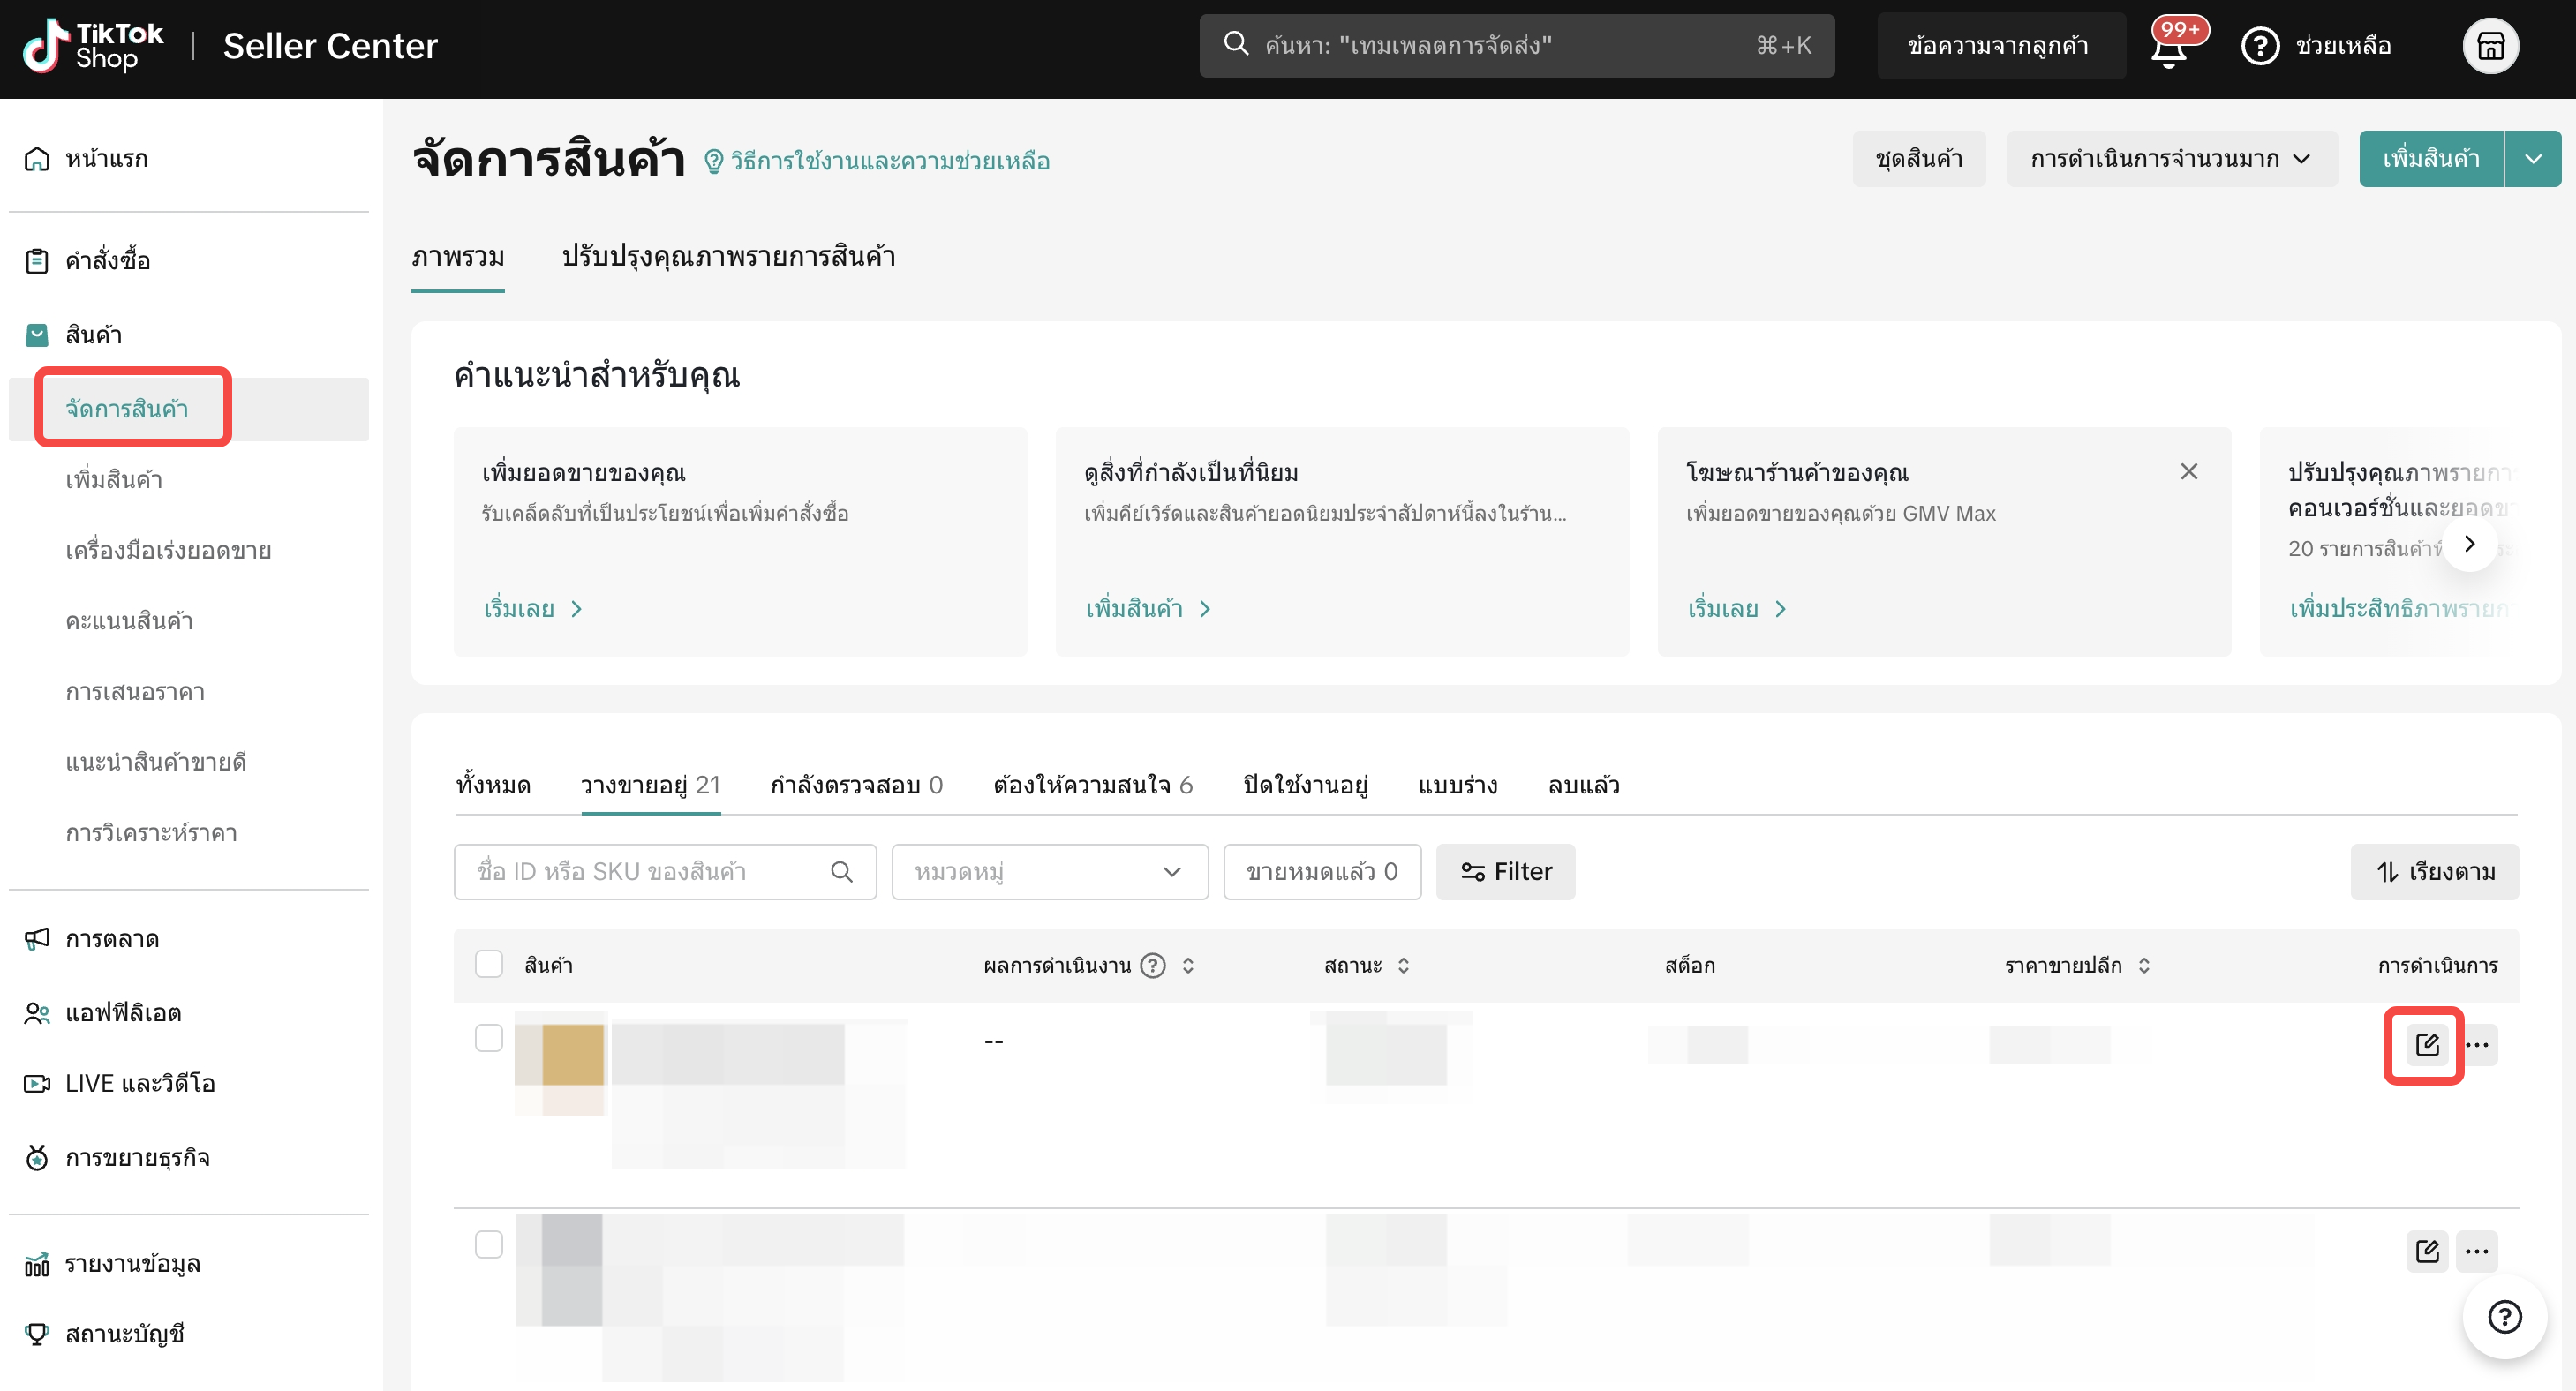Open the arrow dropdown beside เพิ่มสินค้า button
Image resolution: width=2576 pixels, height=1391 pixels.
coord(2532,159)
